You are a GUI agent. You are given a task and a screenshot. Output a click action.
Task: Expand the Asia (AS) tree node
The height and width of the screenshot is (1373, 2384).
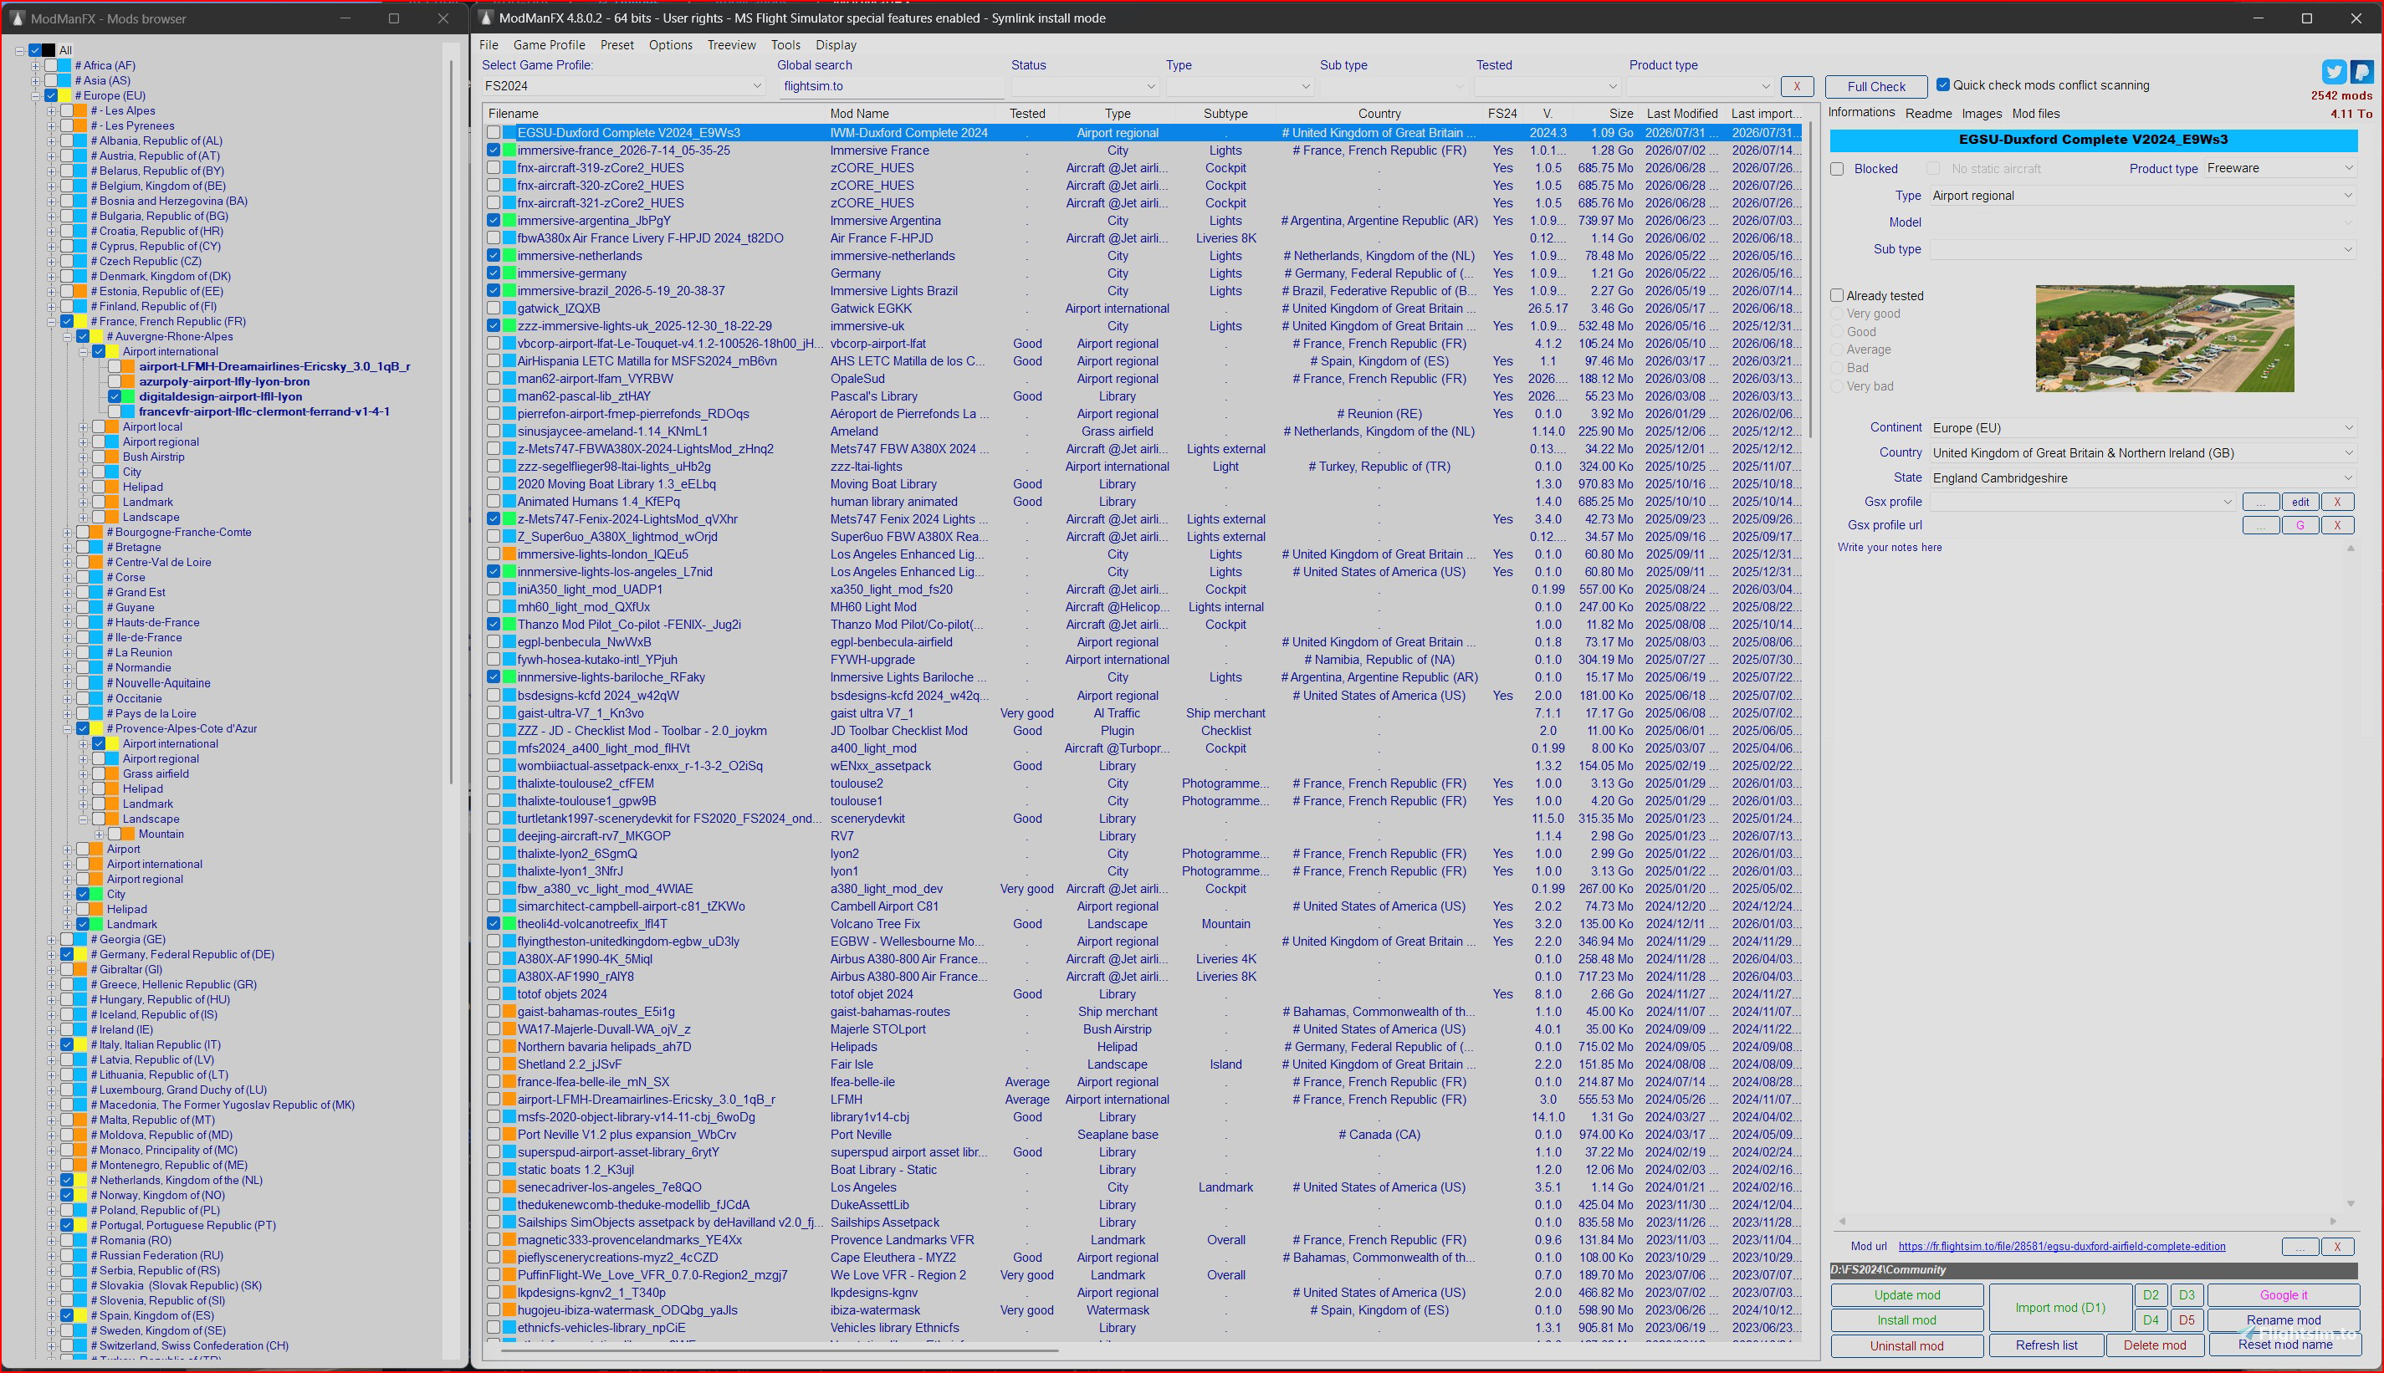(36, 80)
